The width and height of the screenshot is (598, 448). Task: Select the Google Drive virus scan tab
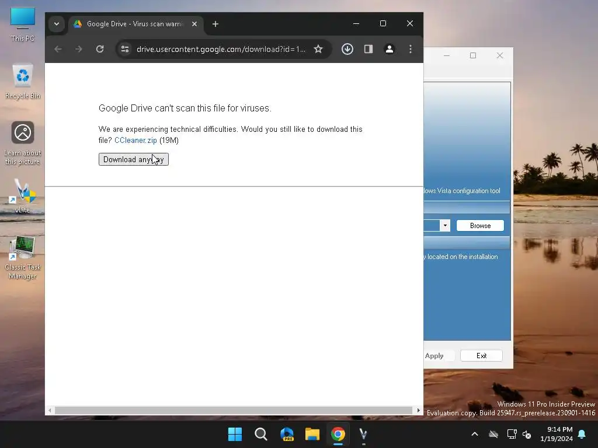tap(135, 24)
